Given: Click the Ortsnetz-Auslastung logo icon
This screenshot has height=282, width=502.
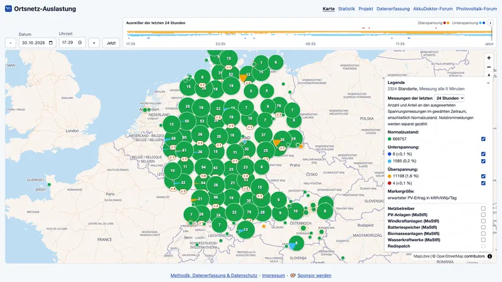Looking at the screenshot, I should [8, 9].
